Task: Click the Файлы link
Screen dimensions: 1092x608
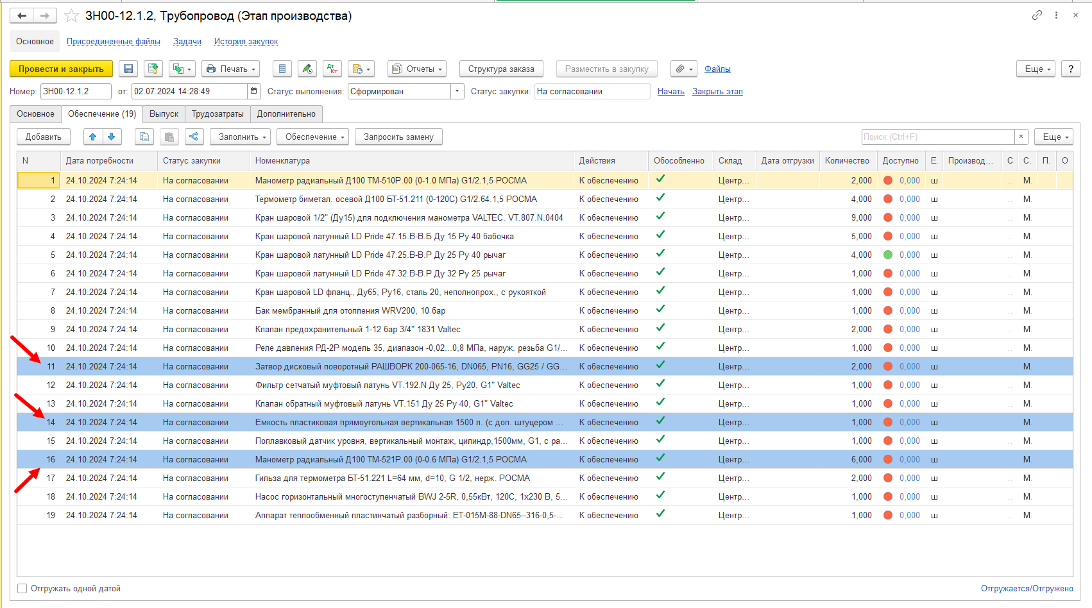Action: (x=717, y=69)
